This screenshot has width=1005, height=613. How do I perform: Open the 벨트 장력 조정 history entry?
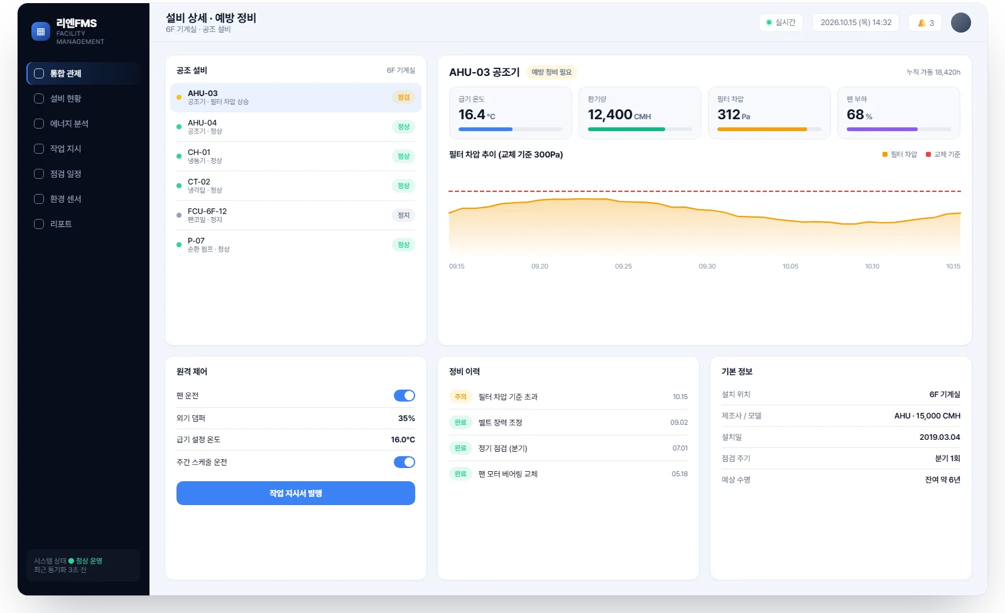[568, 422]
